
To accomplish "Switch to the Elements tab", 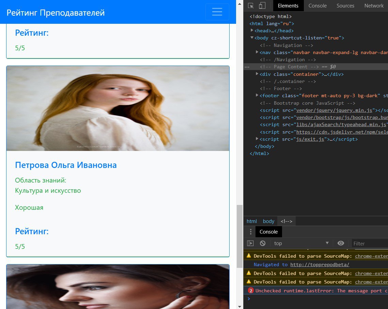I will (288, 6).
